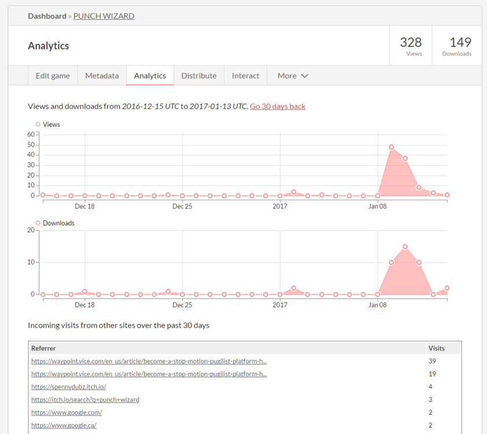This screenshot has width=487, height=434.
Task: Open the Metadata tab
Action: coord(102,76)
